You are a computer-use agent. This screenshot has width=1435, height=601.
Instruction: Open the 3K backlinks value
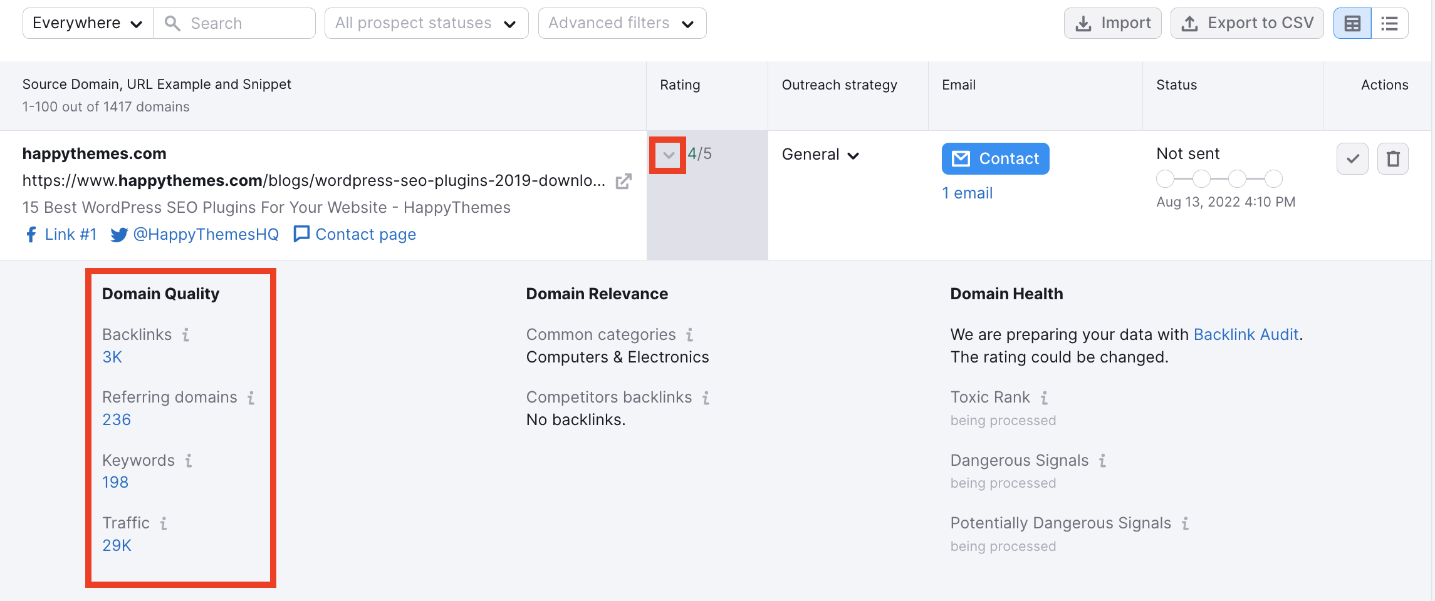pos(112,357)
